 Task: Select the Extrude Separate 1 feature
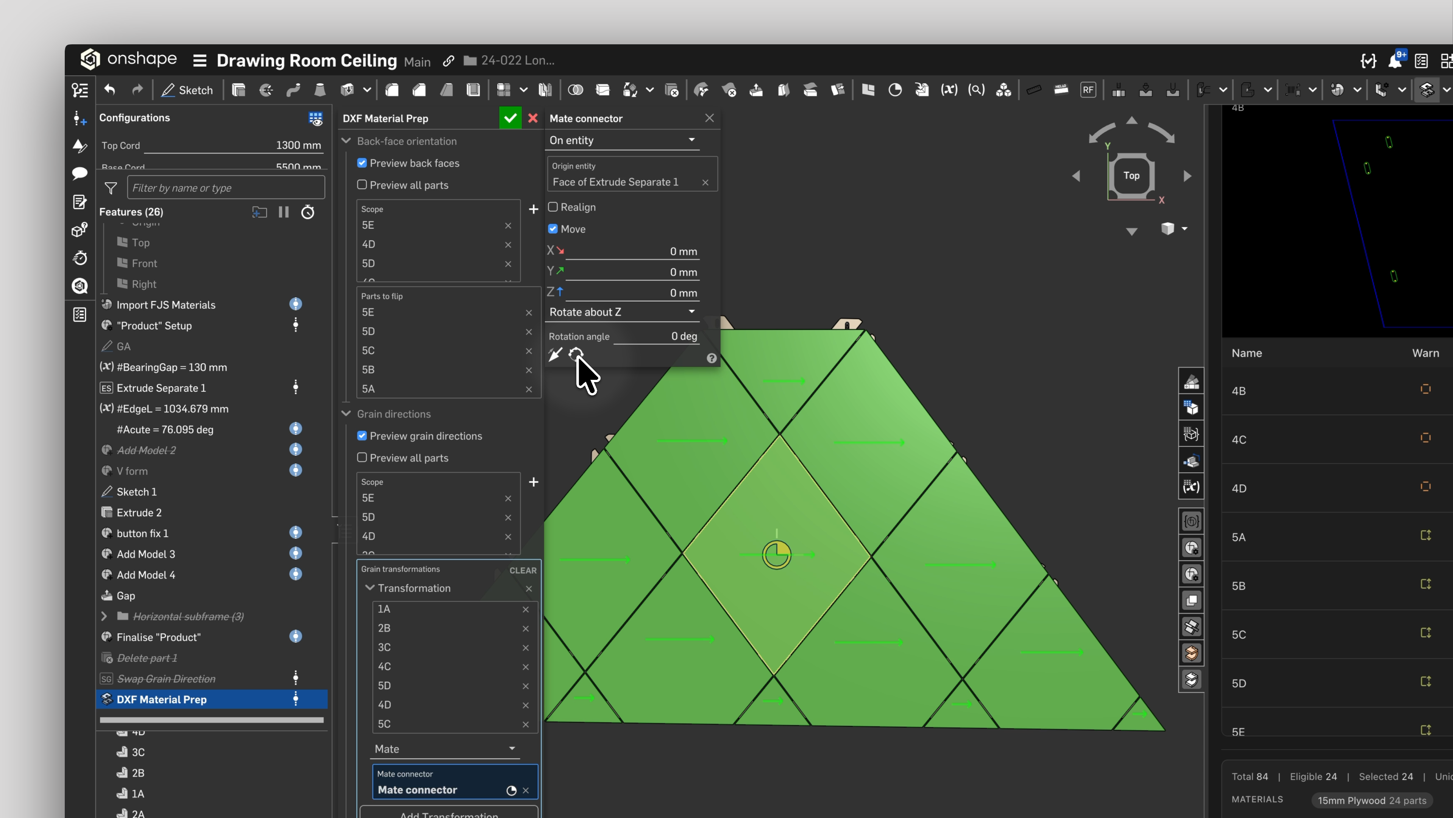212,388
